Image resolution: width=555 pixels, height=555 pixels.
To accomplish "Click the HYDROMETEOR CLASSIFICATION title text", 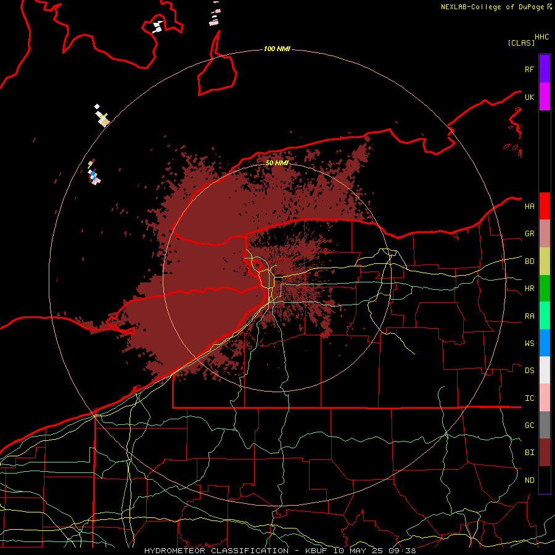I will click(216, 551).
